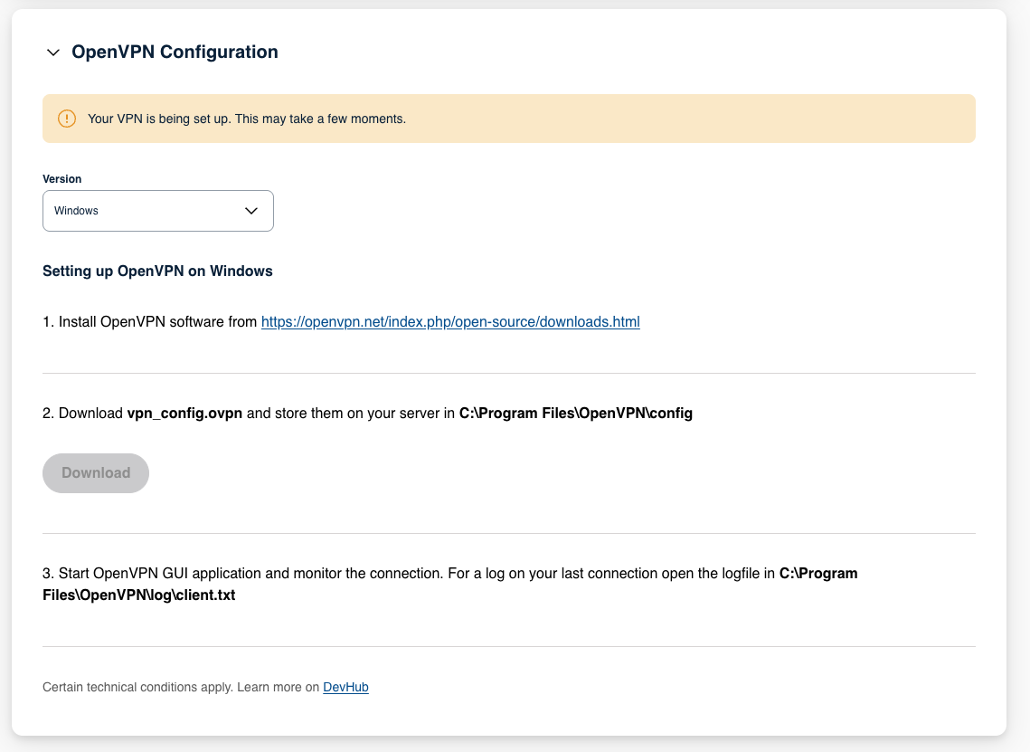Collapse the OpenVPN Configuration section chevron
The width and height of the screenshot is (1030, 752).
point(53,52)
